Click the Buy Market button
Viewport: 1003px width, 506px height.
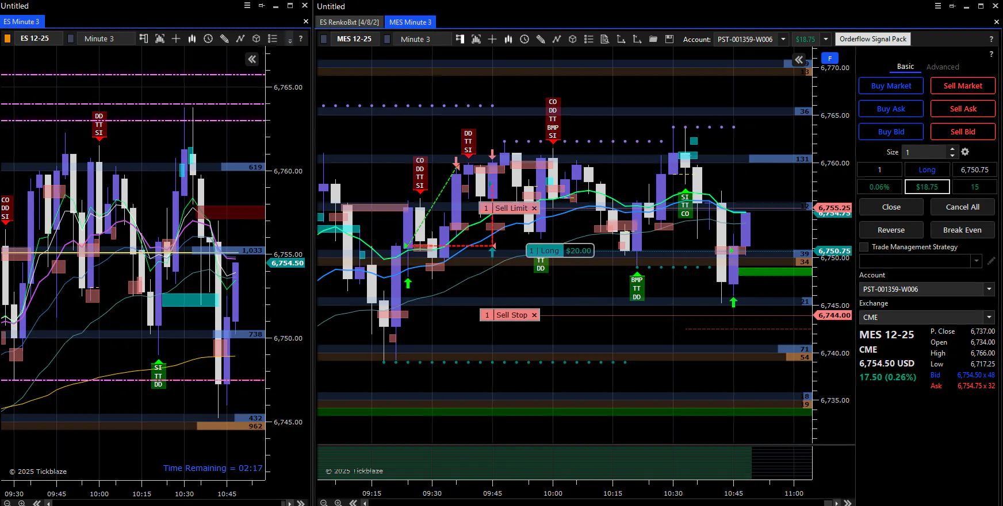[891, 86]
